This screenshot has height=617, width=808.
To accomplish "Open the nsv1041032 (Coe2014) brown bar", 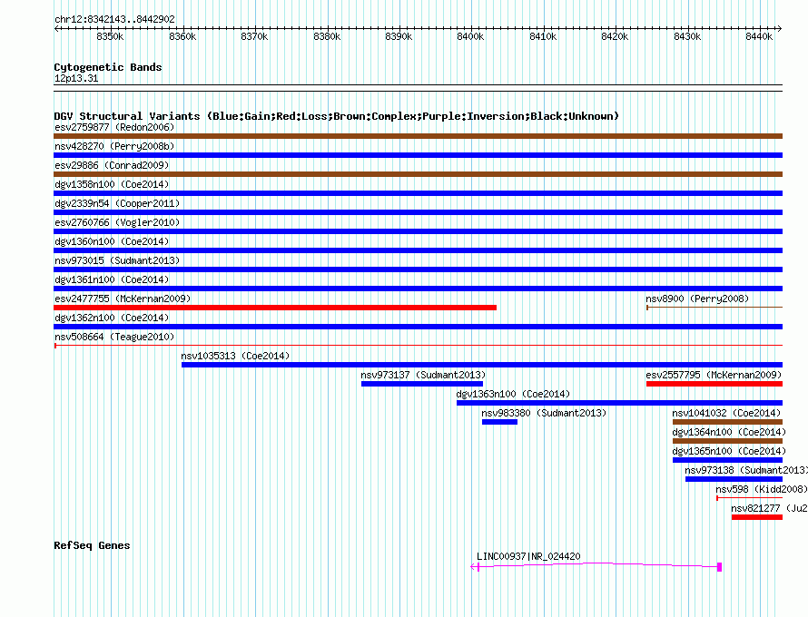I will tap(727, 422).
